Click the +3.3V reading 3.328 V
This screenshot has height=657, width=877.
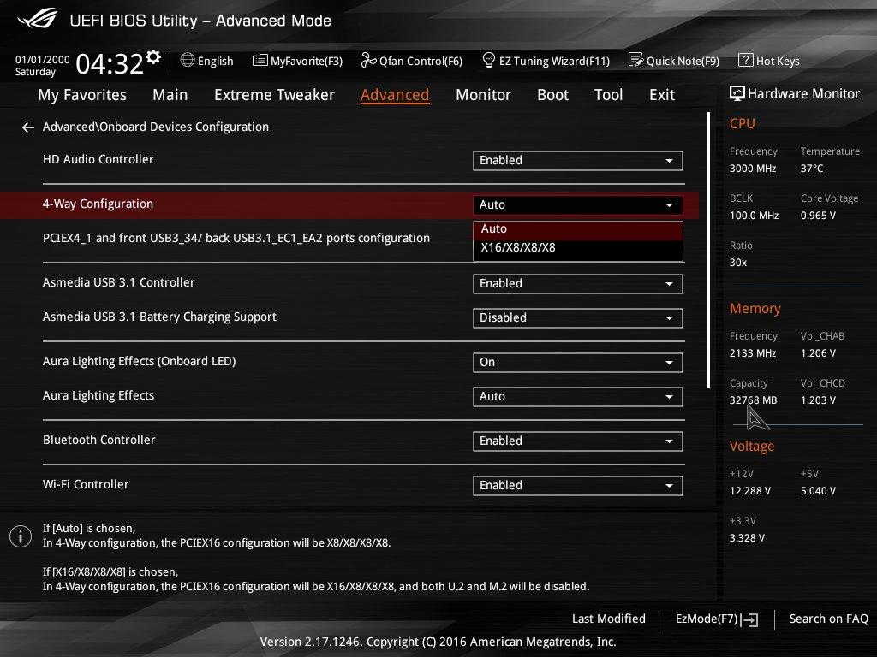tap(747, 537)
